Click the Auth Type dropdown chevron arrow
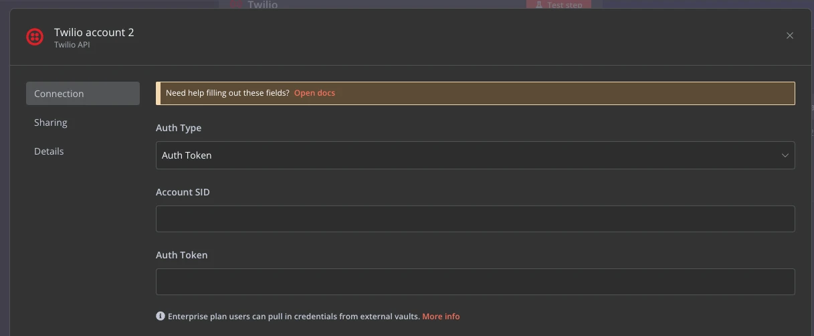The image size is (814, 336). [785, 155]
